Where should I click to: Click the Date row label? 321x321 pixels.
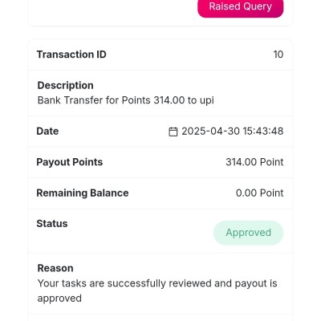coord(47,131)
